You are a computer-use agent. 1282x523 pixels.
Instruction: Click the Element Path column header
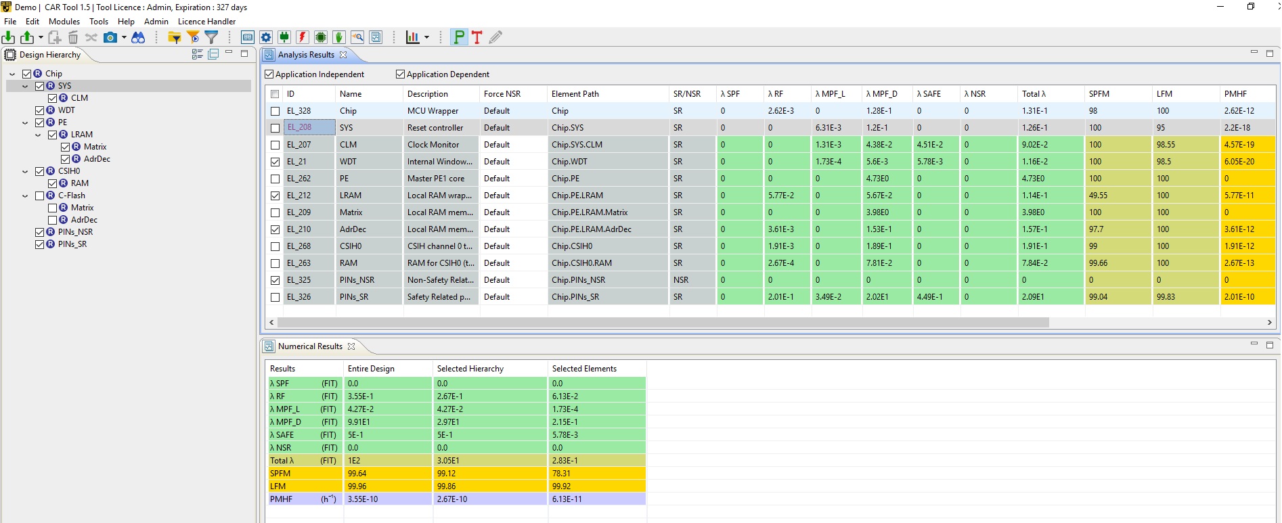click(x=575, y=94)
